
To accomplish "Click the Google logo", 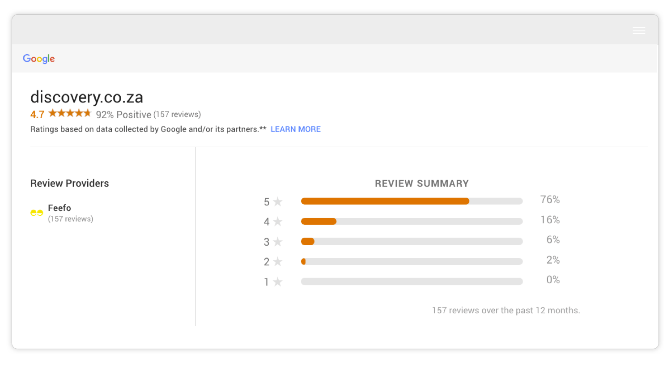I will pos(39,59).
